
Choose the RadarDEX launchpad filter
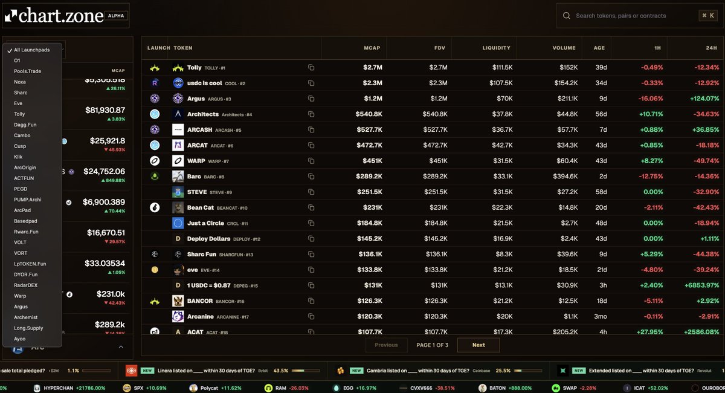click(32, 285)
